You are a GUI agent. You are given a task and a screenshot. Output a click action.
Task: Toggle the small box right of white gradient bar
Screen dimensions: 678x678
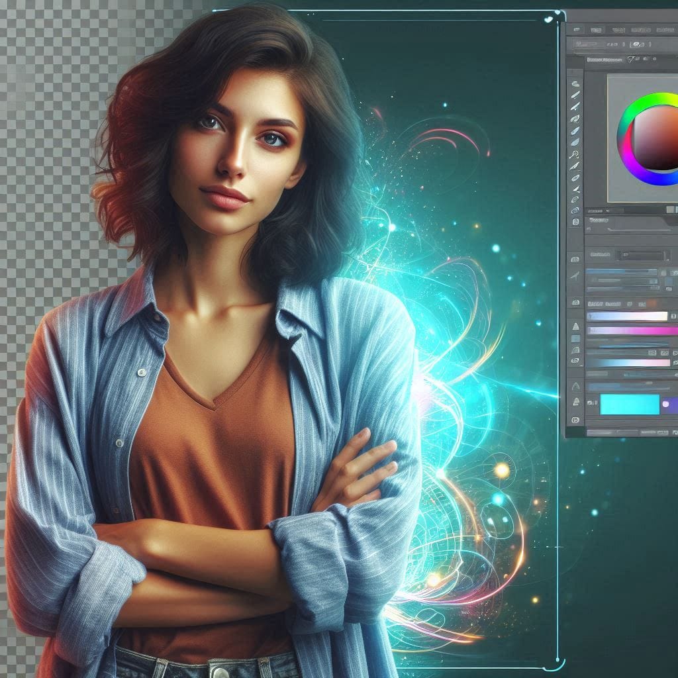click(673, 316)
